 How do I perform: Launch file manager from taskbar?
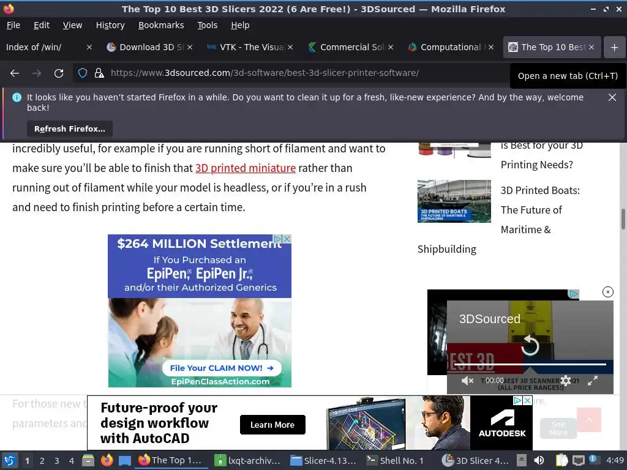pos(88,460)
